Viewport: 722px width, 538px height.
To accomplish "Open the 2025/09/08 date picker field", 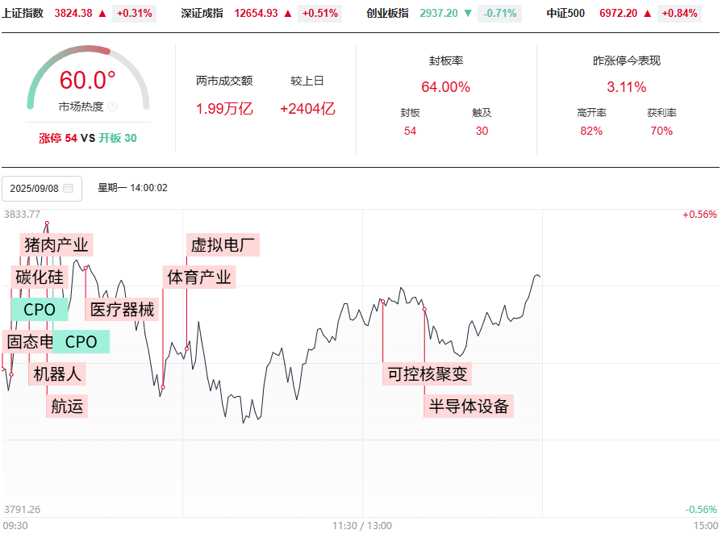I will click(x=41, y=188).
